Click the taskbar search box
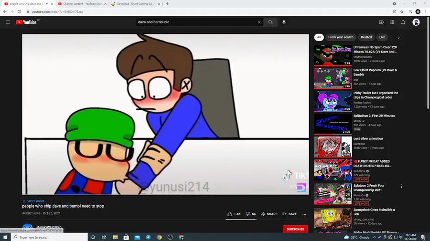This screenshot has height=241, width=430. coord(49,237)
